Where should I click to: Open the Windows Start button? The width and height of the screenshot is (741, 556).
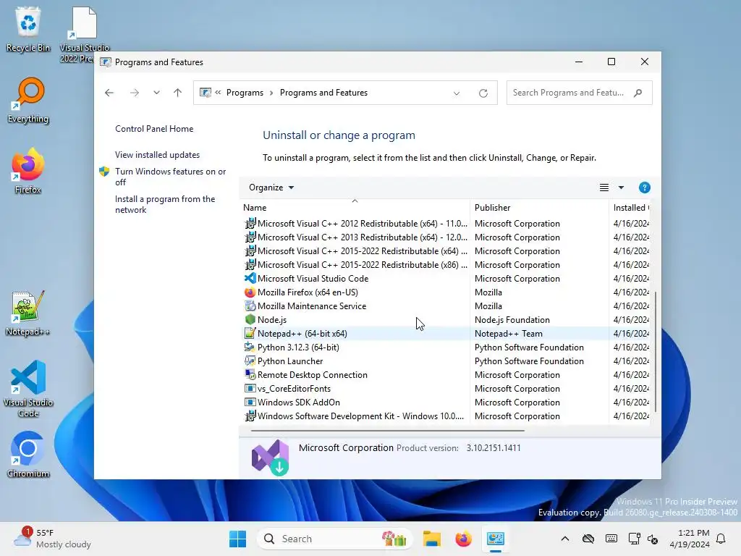(237, 539)
